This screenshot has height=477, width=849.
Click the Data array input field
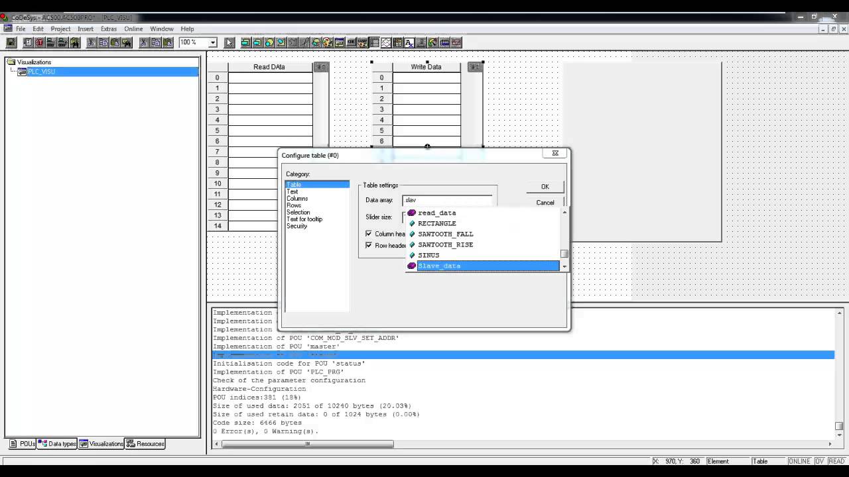coord(447,200)
